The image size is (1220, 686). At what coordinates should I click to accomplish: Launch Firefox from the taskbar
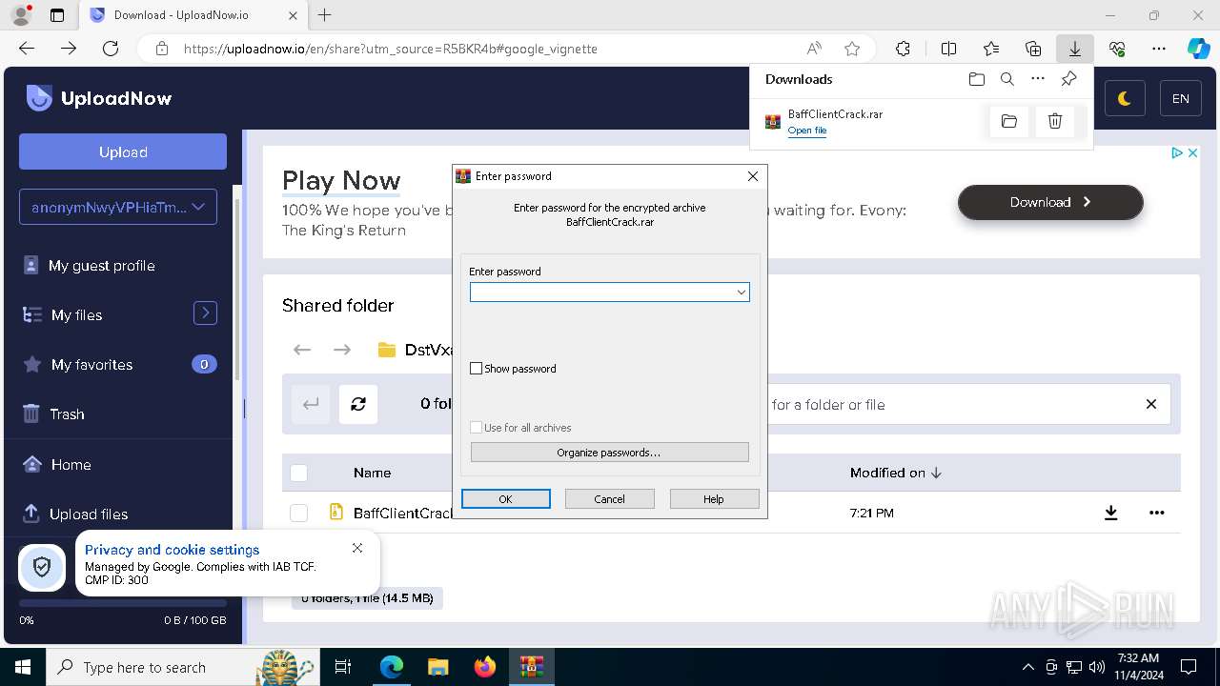click(x=484, y=667)
